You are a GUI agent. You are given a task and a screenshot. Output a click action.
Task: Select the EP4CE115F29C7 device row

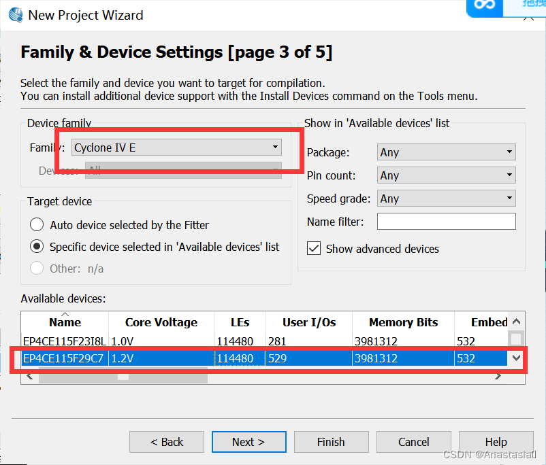pyautogui.click(x=64, y=358)
